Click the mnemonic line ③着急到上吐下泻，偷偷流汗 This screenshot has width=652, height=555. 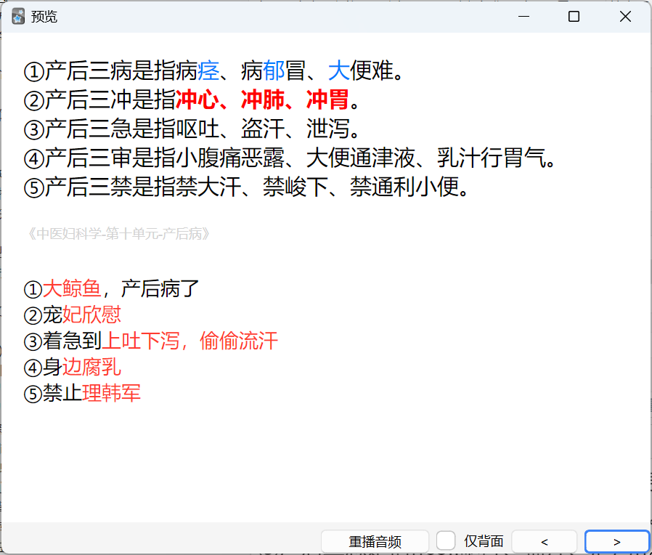click(151, 341)
